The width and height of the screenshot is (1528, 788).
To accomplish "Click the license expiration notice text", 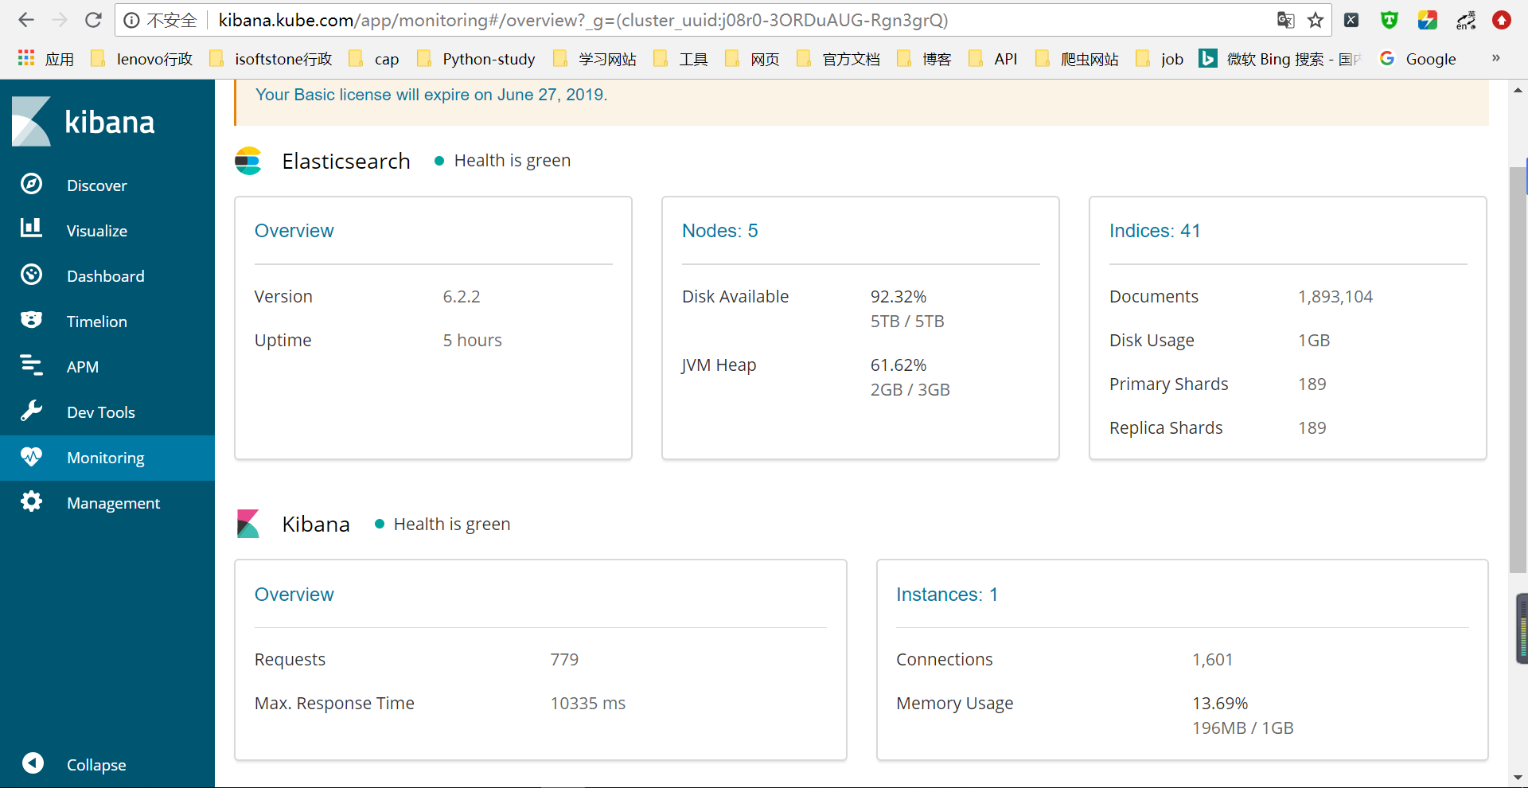I will (x=431, y=95).
